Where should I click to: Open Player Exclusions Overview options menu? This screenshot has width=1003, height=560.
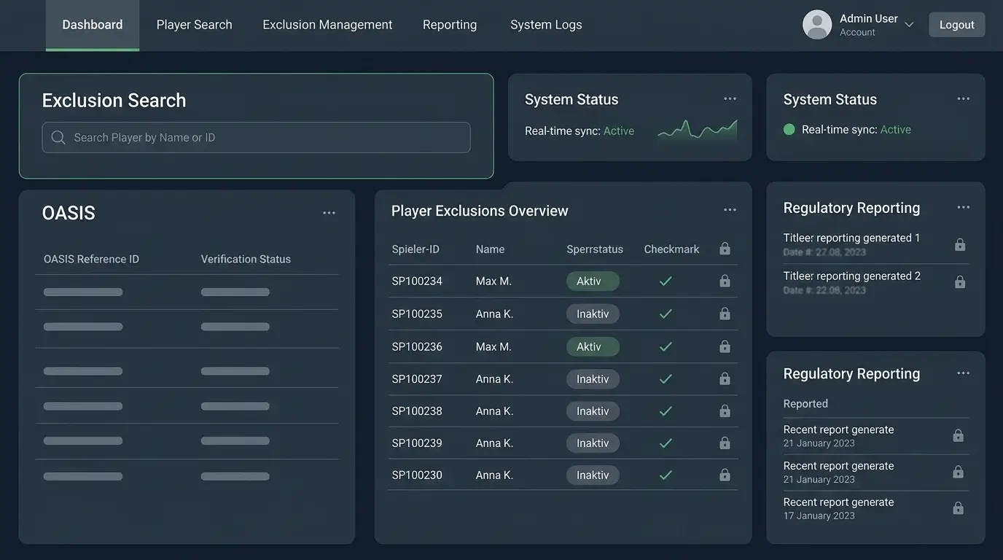[730, 210]
